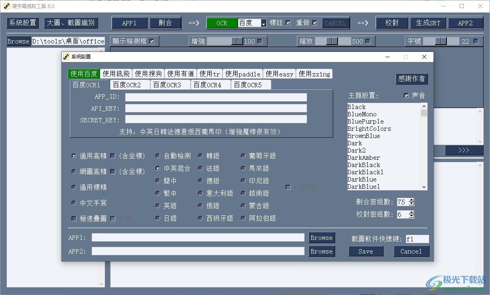This screenshot has width=490, height=295.
Task: Toggle the checkbox beside 縮放 value 500
Action: 368,41
